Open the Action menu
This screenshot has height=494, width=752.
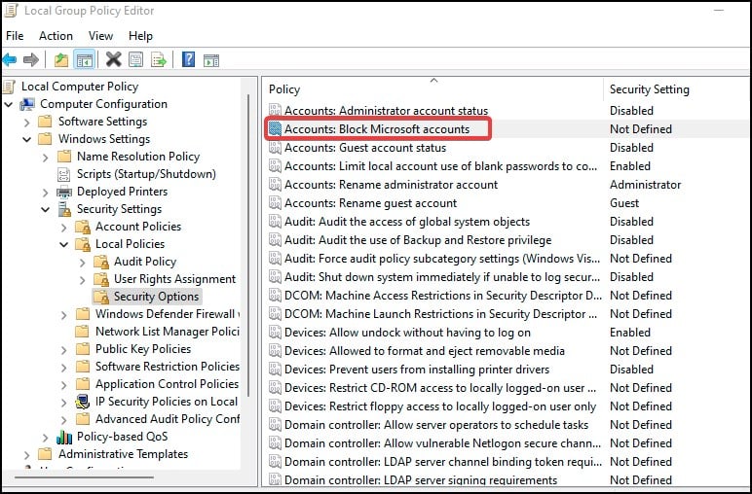point(56,36)
